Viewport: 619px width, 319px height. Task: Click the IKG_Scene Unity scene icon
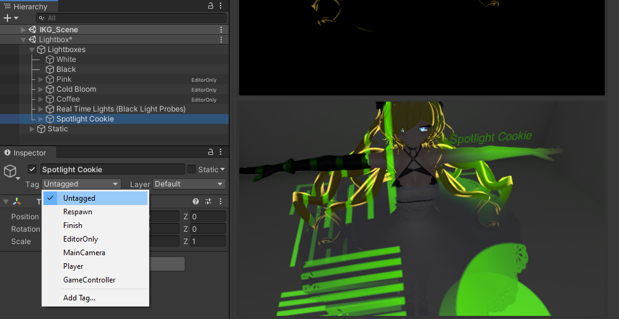click(32, 30)
